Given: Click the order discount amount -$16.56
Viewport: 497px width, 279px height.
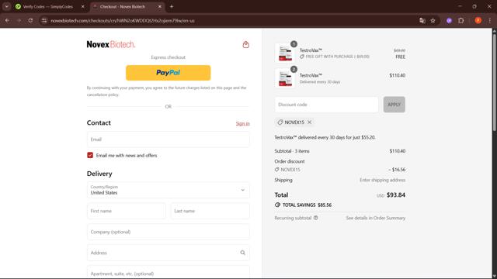Looking at the screenshot, I should [397, 170].
